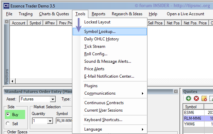Select the Buy radio button
The image size is (213, 134).
point(8,114)
